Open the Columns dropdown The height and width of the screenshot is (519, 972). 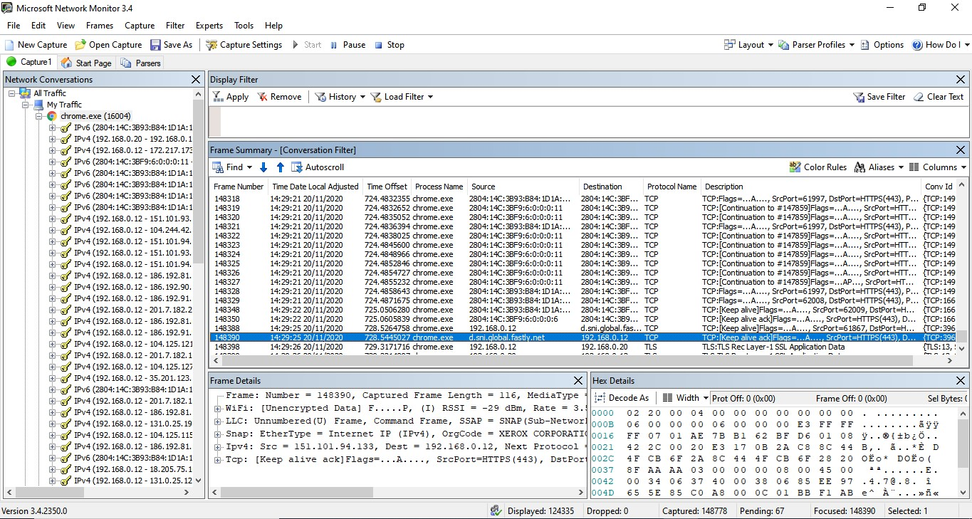[937, 167]
